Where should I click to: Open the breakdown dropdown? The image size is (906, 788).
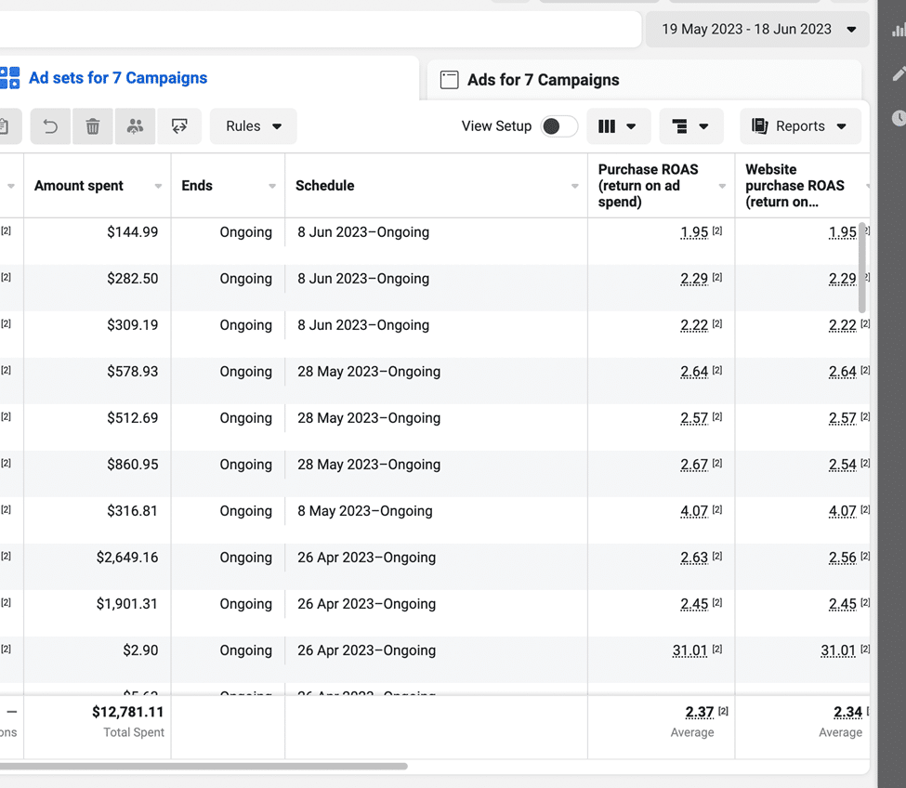click(x=691, y=126)
